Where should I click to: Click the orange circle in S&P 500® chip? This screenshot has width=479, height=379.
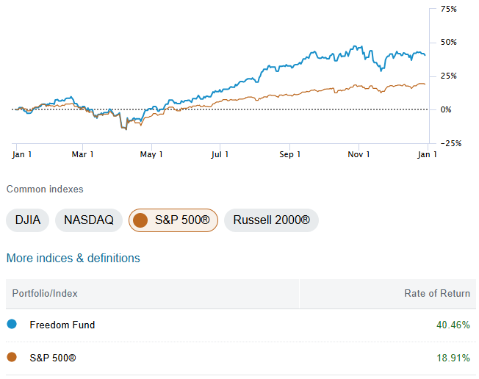pyautogui.click(x=140, y=220)
